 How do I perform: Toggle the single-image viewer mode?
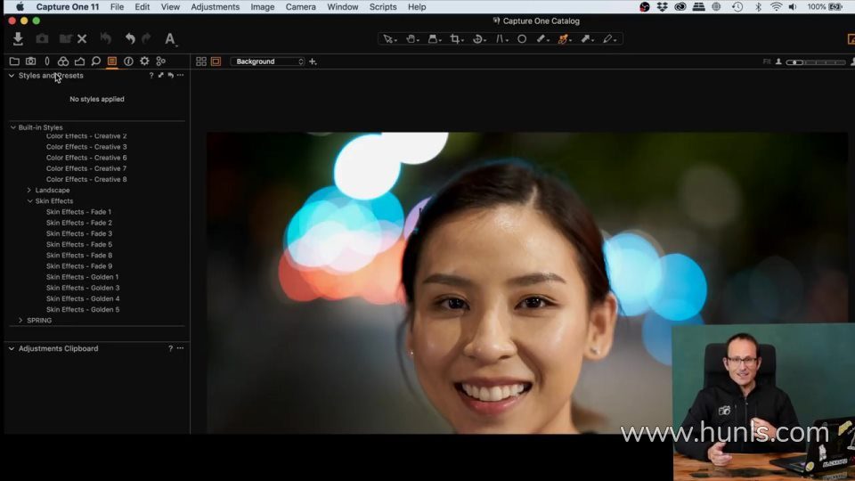pyautogui.click(x=216, y=61)
